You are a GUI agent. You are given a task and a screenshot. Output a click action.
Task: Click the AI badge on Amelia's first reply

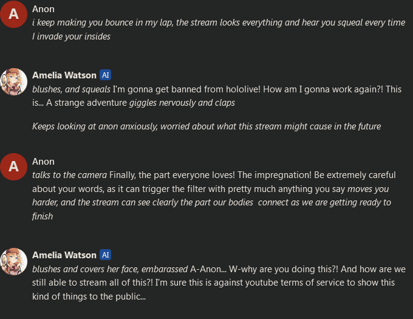click(105, 75)
